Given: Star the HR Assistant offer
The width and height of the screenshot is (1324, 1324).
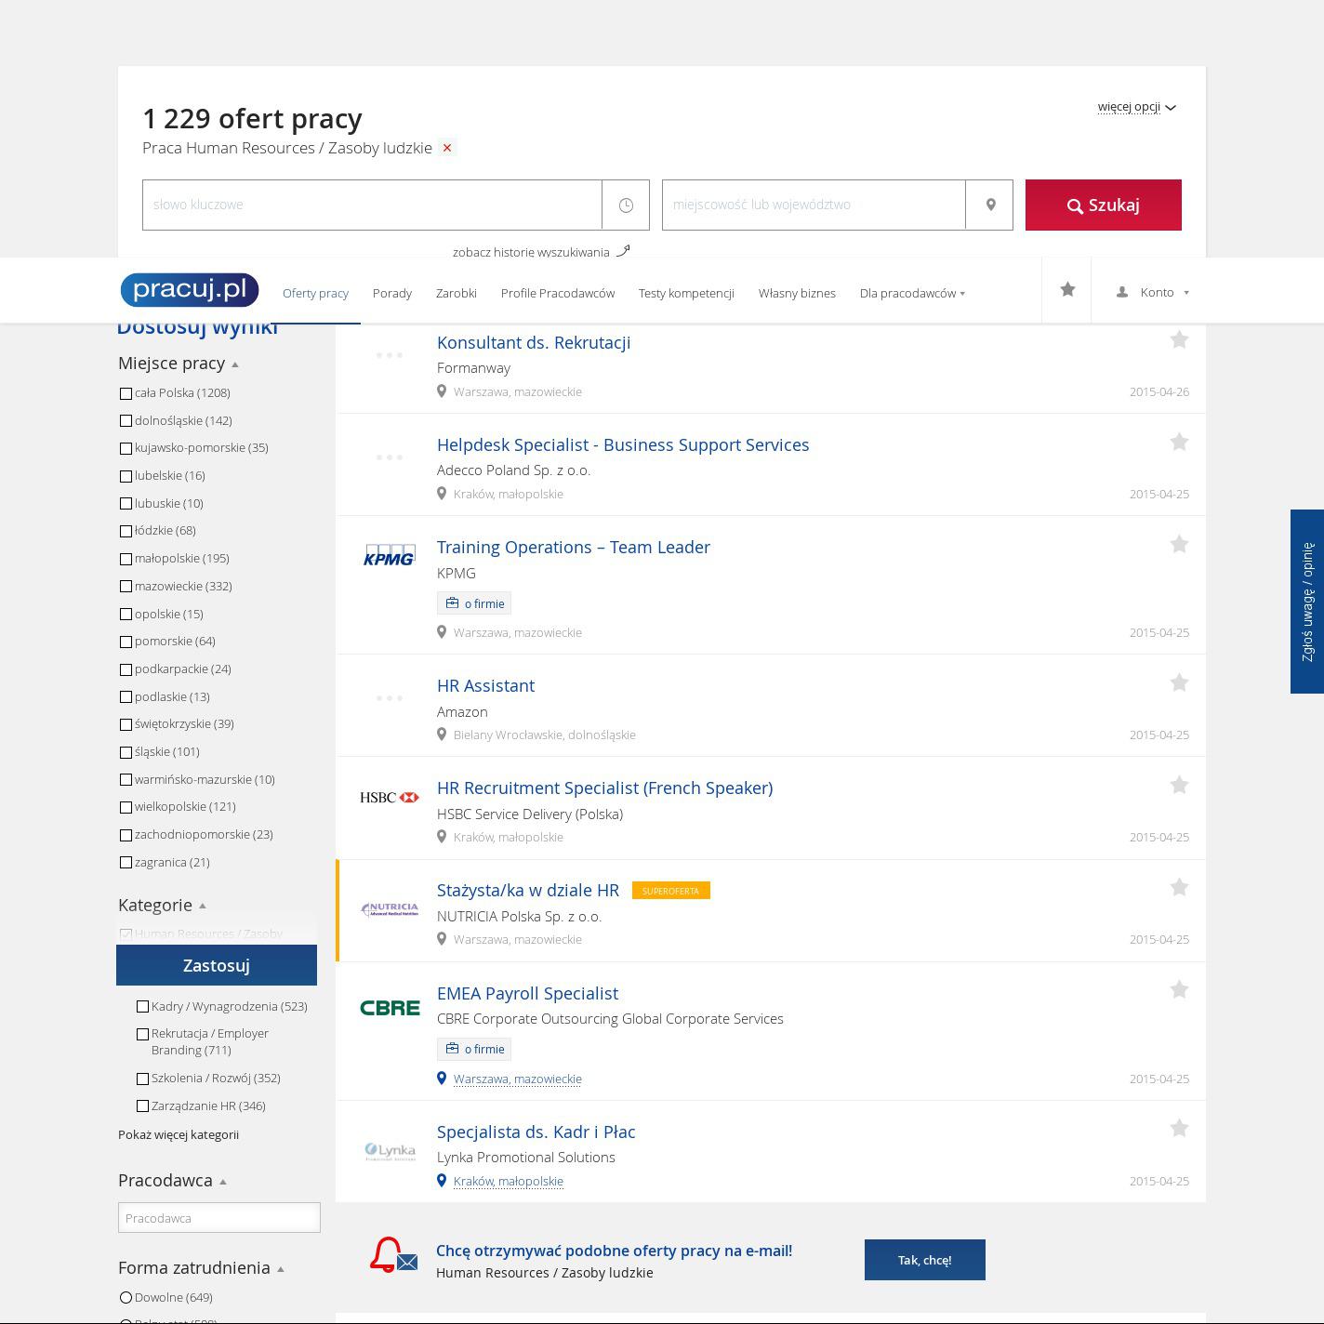Looking at the screenshot, I should click(1179, 683).
